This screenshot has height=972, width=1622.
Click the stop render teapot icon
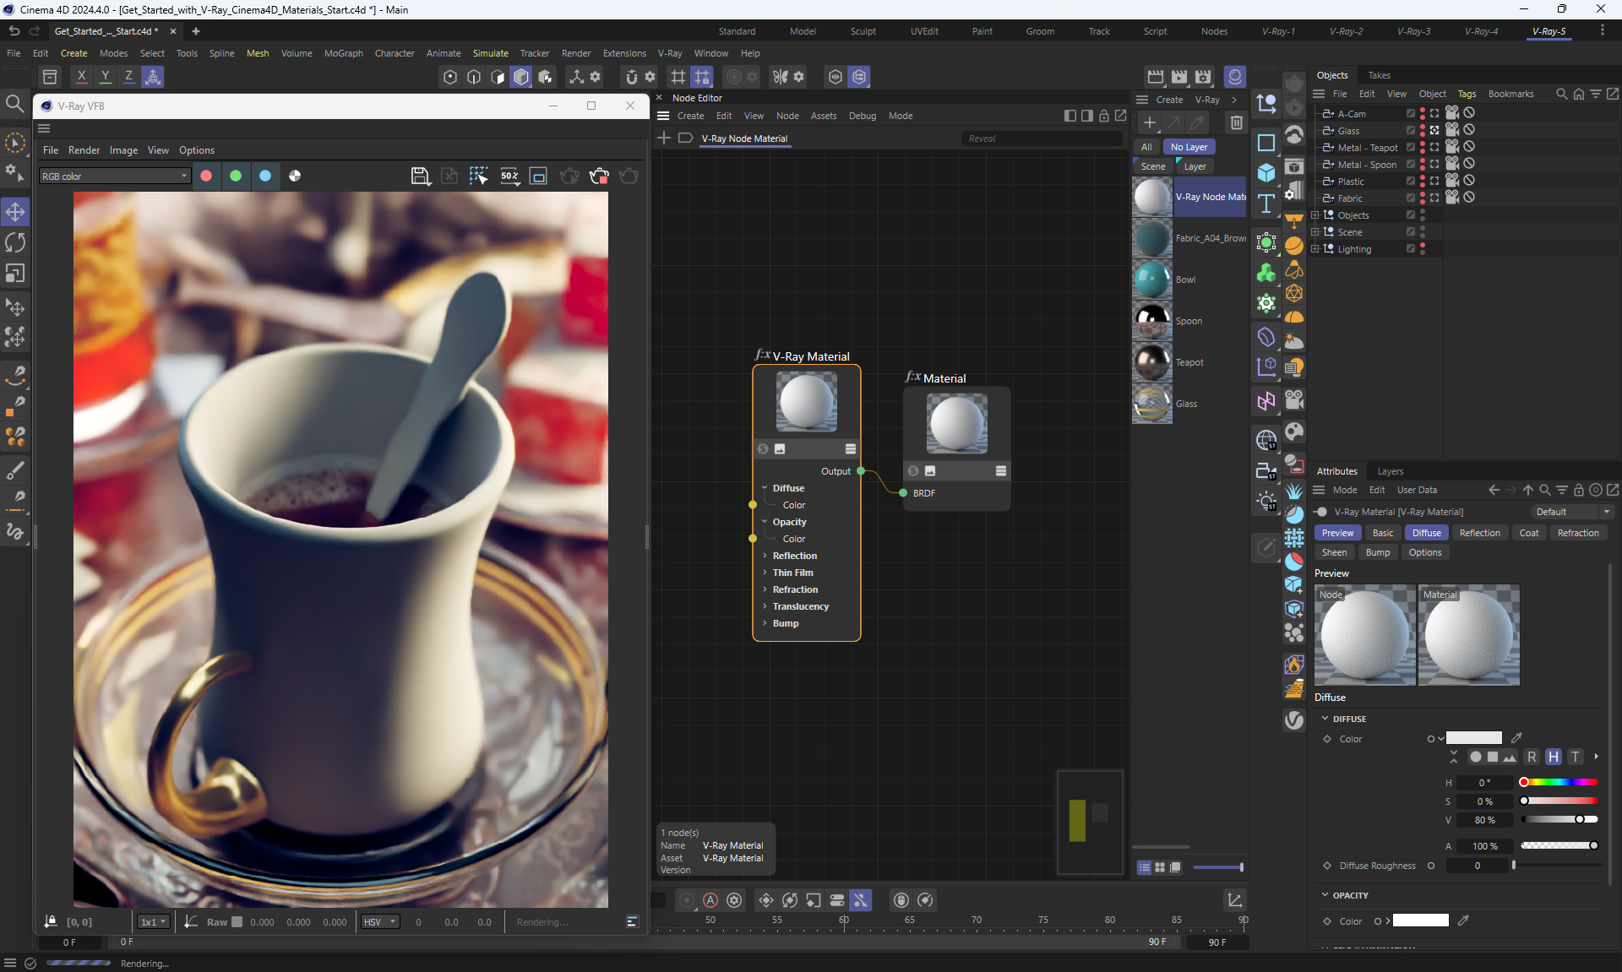pos(599,176)
